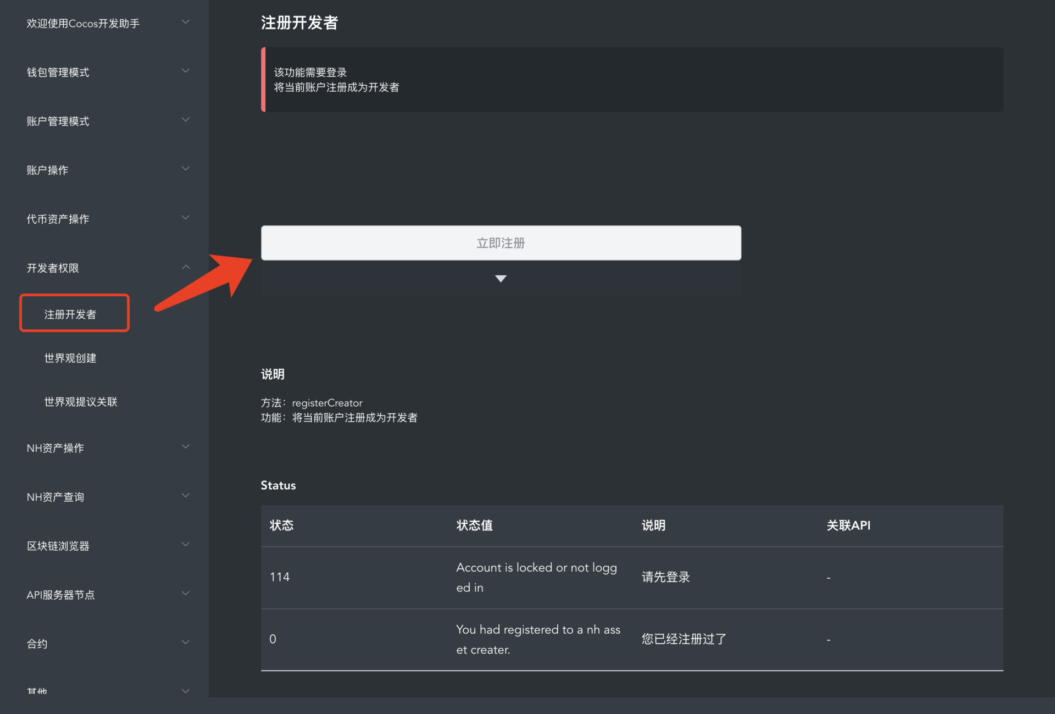
Task: Open the 注册开发者 sidebar item
Action: [70, 314]
